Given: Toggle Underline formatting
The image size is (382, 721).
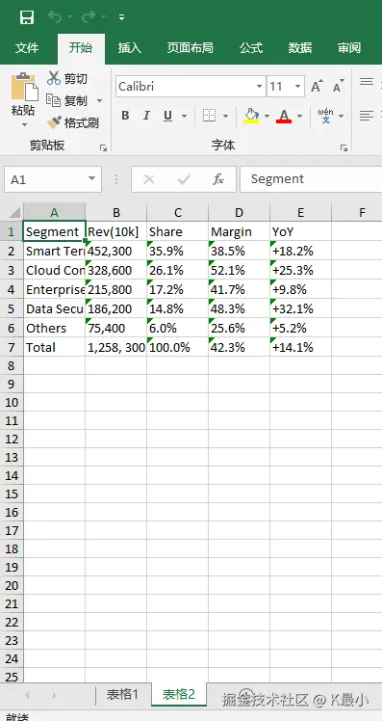Looking at the screenshot, I should [168, 116].
